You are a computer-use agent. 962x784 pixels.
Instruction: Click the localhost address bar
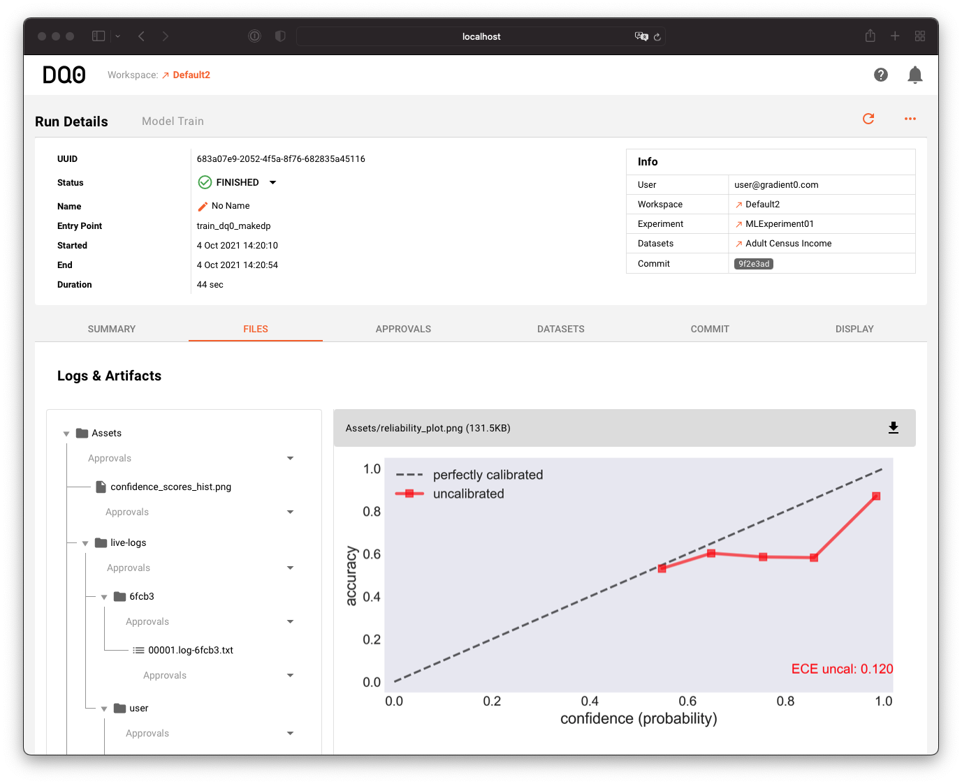pyautogui.click(x=481, y=36)
